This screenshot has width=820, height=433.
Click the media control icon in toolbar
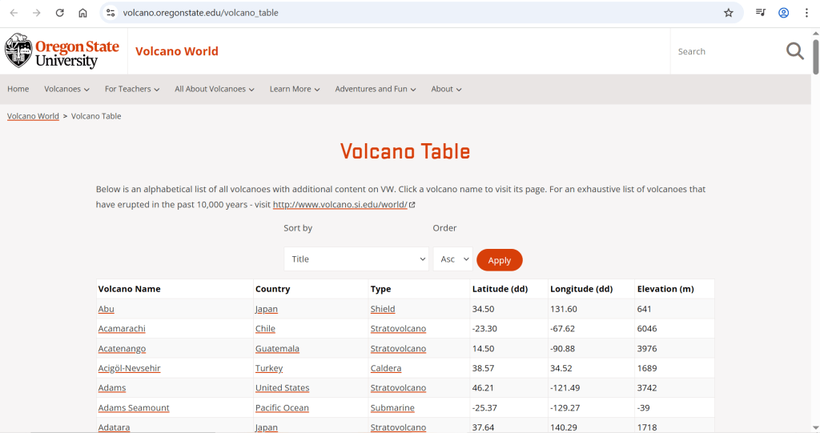pos(761,13)
